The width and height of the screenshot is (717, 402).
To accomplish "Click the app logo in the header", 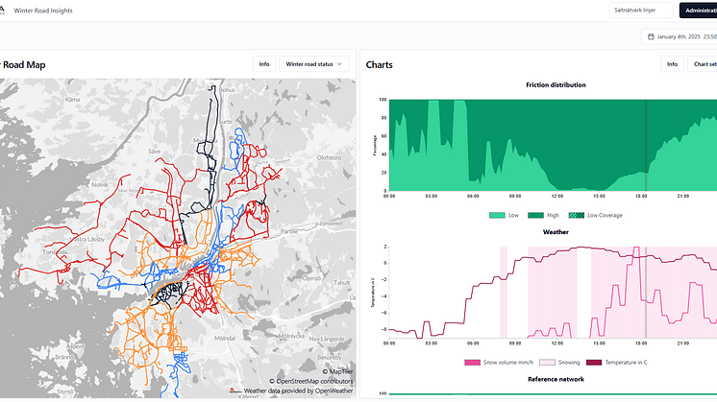I will click(x=3, y=10).
